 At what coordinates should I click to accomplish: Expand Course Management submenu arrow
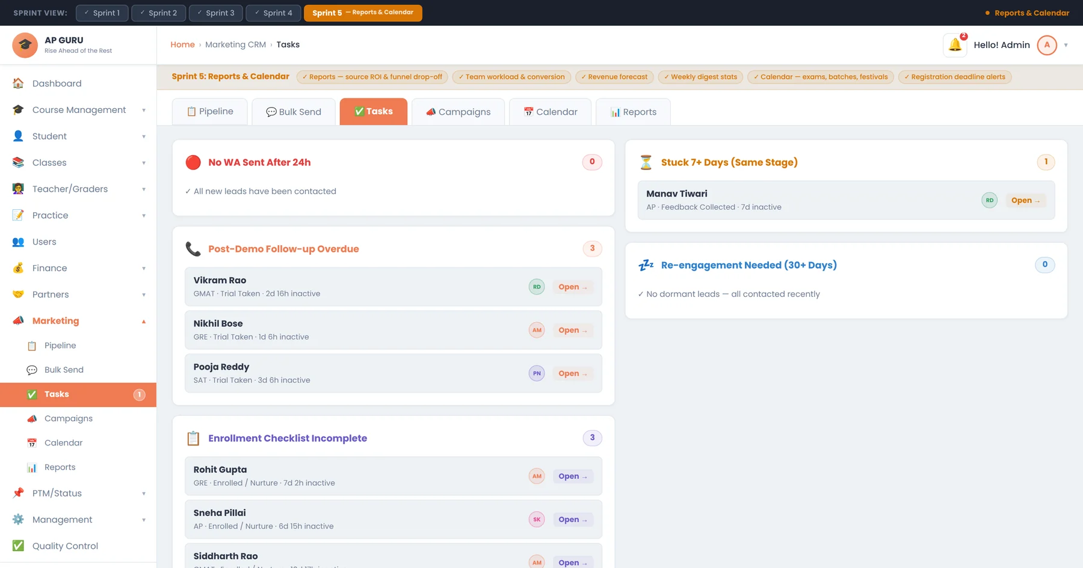click(144, 111)
